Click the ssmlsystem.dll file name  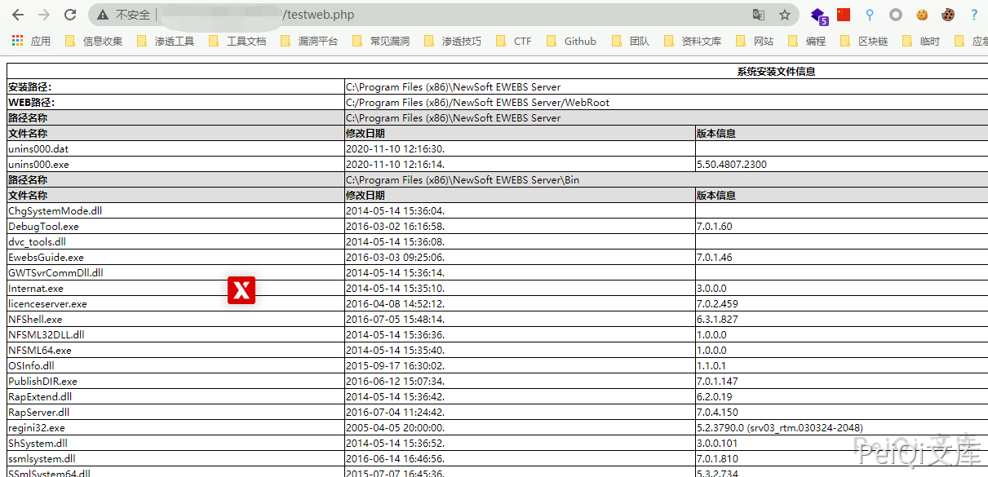tap(42, 459)
